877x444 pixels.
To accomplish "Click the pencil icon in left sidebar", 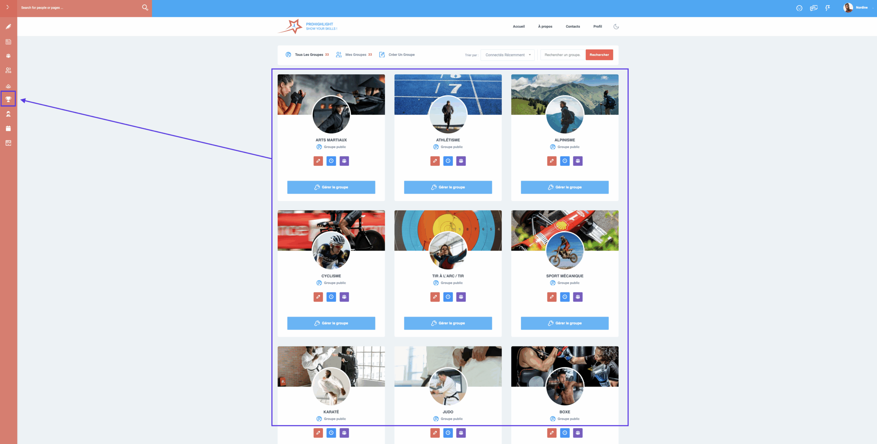I will coord(8,27).
